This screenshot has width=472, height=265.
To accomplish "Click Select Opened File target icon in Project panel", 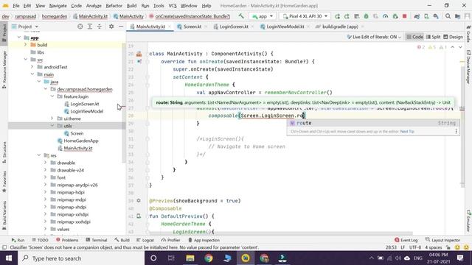I will tap(80, 26).
